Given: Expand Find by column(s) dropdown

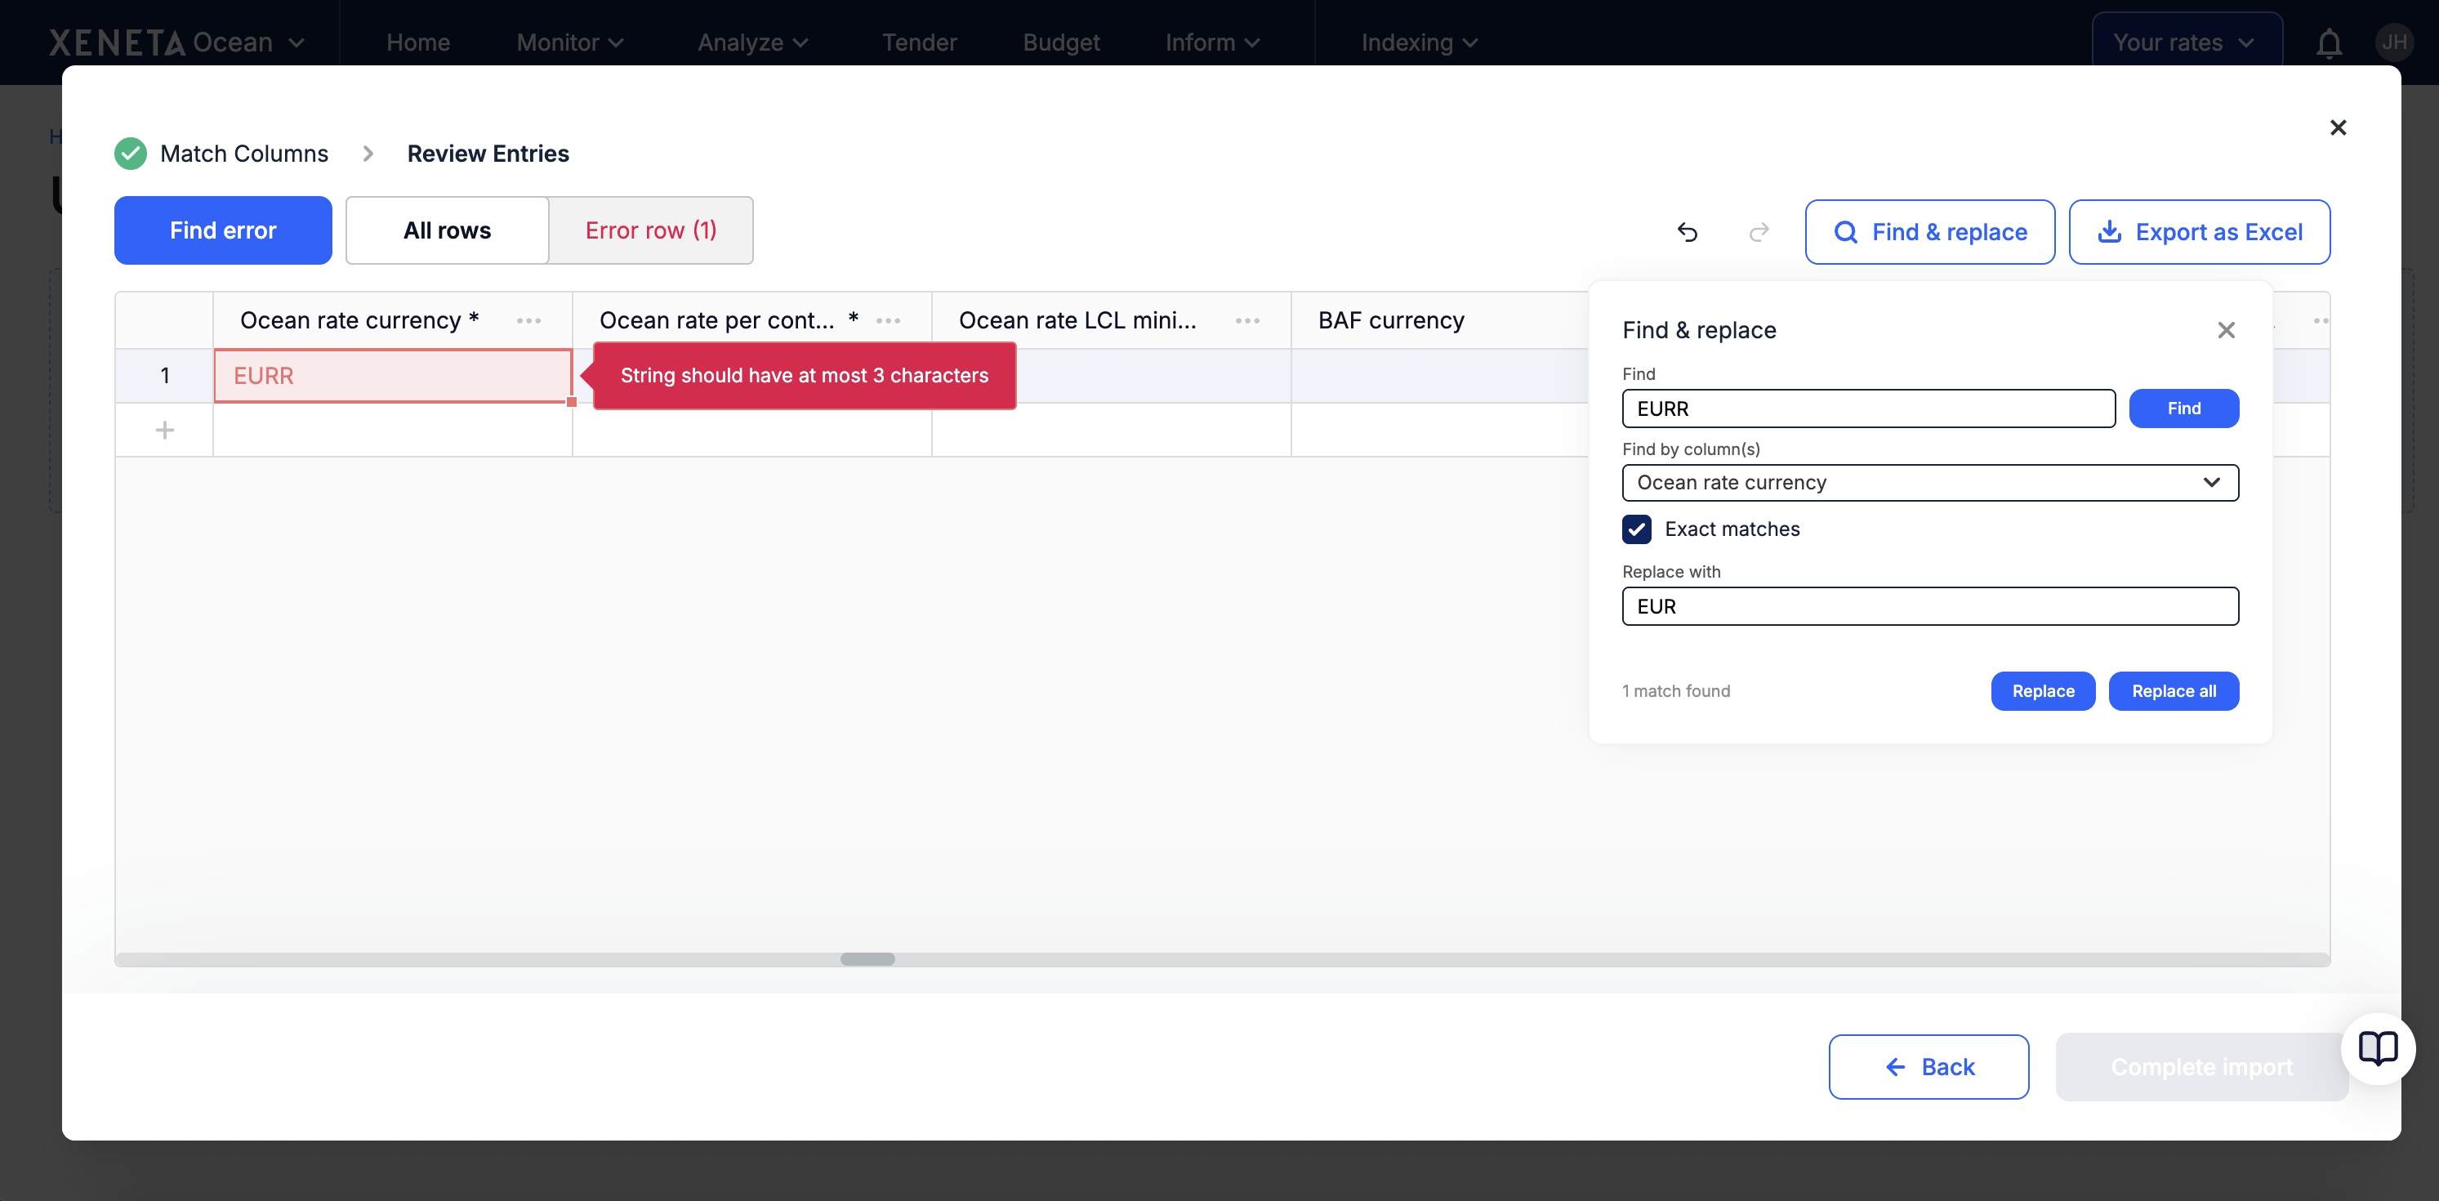Looking at the screenshot, I should (1929, 483).
